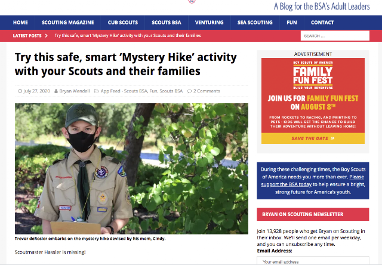Click SAVE THE DATE button in the ad
Viewport: 382px width, 265px height.
pyautogui.click(x=313, y=138)
